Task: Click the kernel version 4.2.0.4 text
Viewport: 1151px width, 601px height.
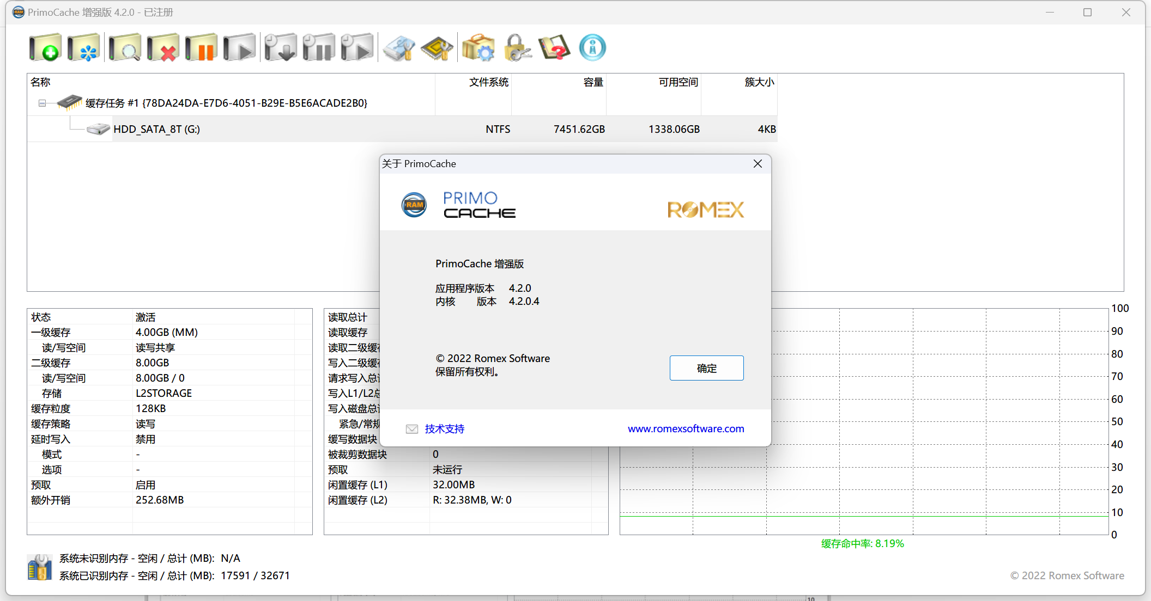Action: [524, 301]
